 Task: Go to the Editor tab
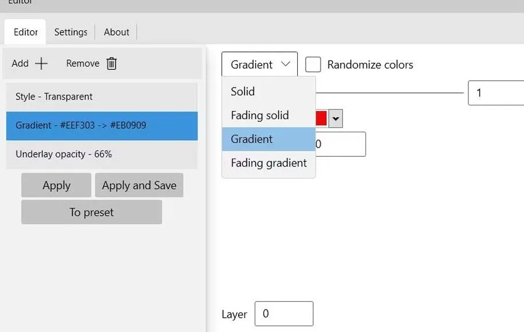(26, 32)
